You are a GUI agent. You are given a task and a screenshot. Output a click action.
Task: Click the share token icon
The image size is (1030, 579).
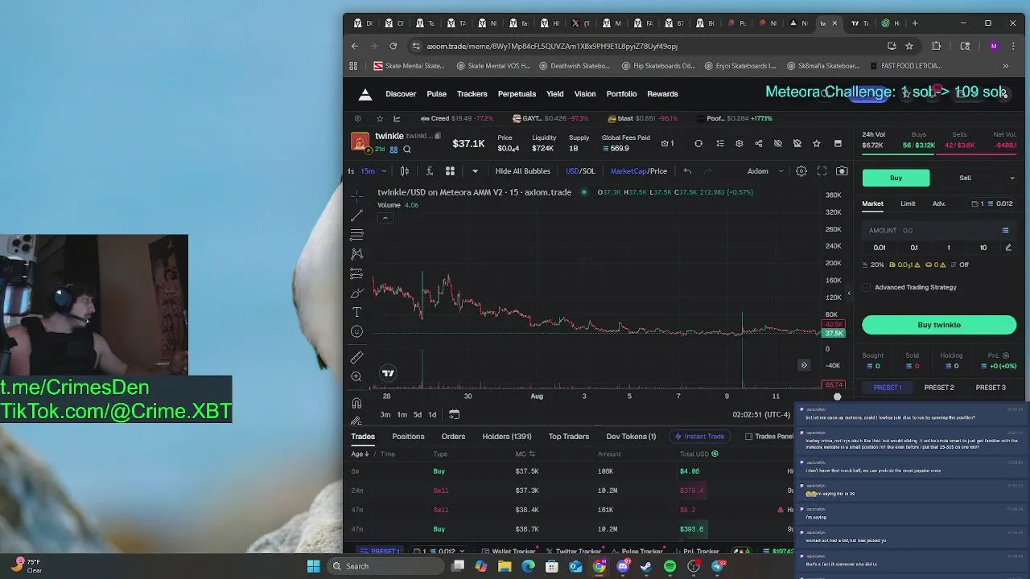coord(759,144)
